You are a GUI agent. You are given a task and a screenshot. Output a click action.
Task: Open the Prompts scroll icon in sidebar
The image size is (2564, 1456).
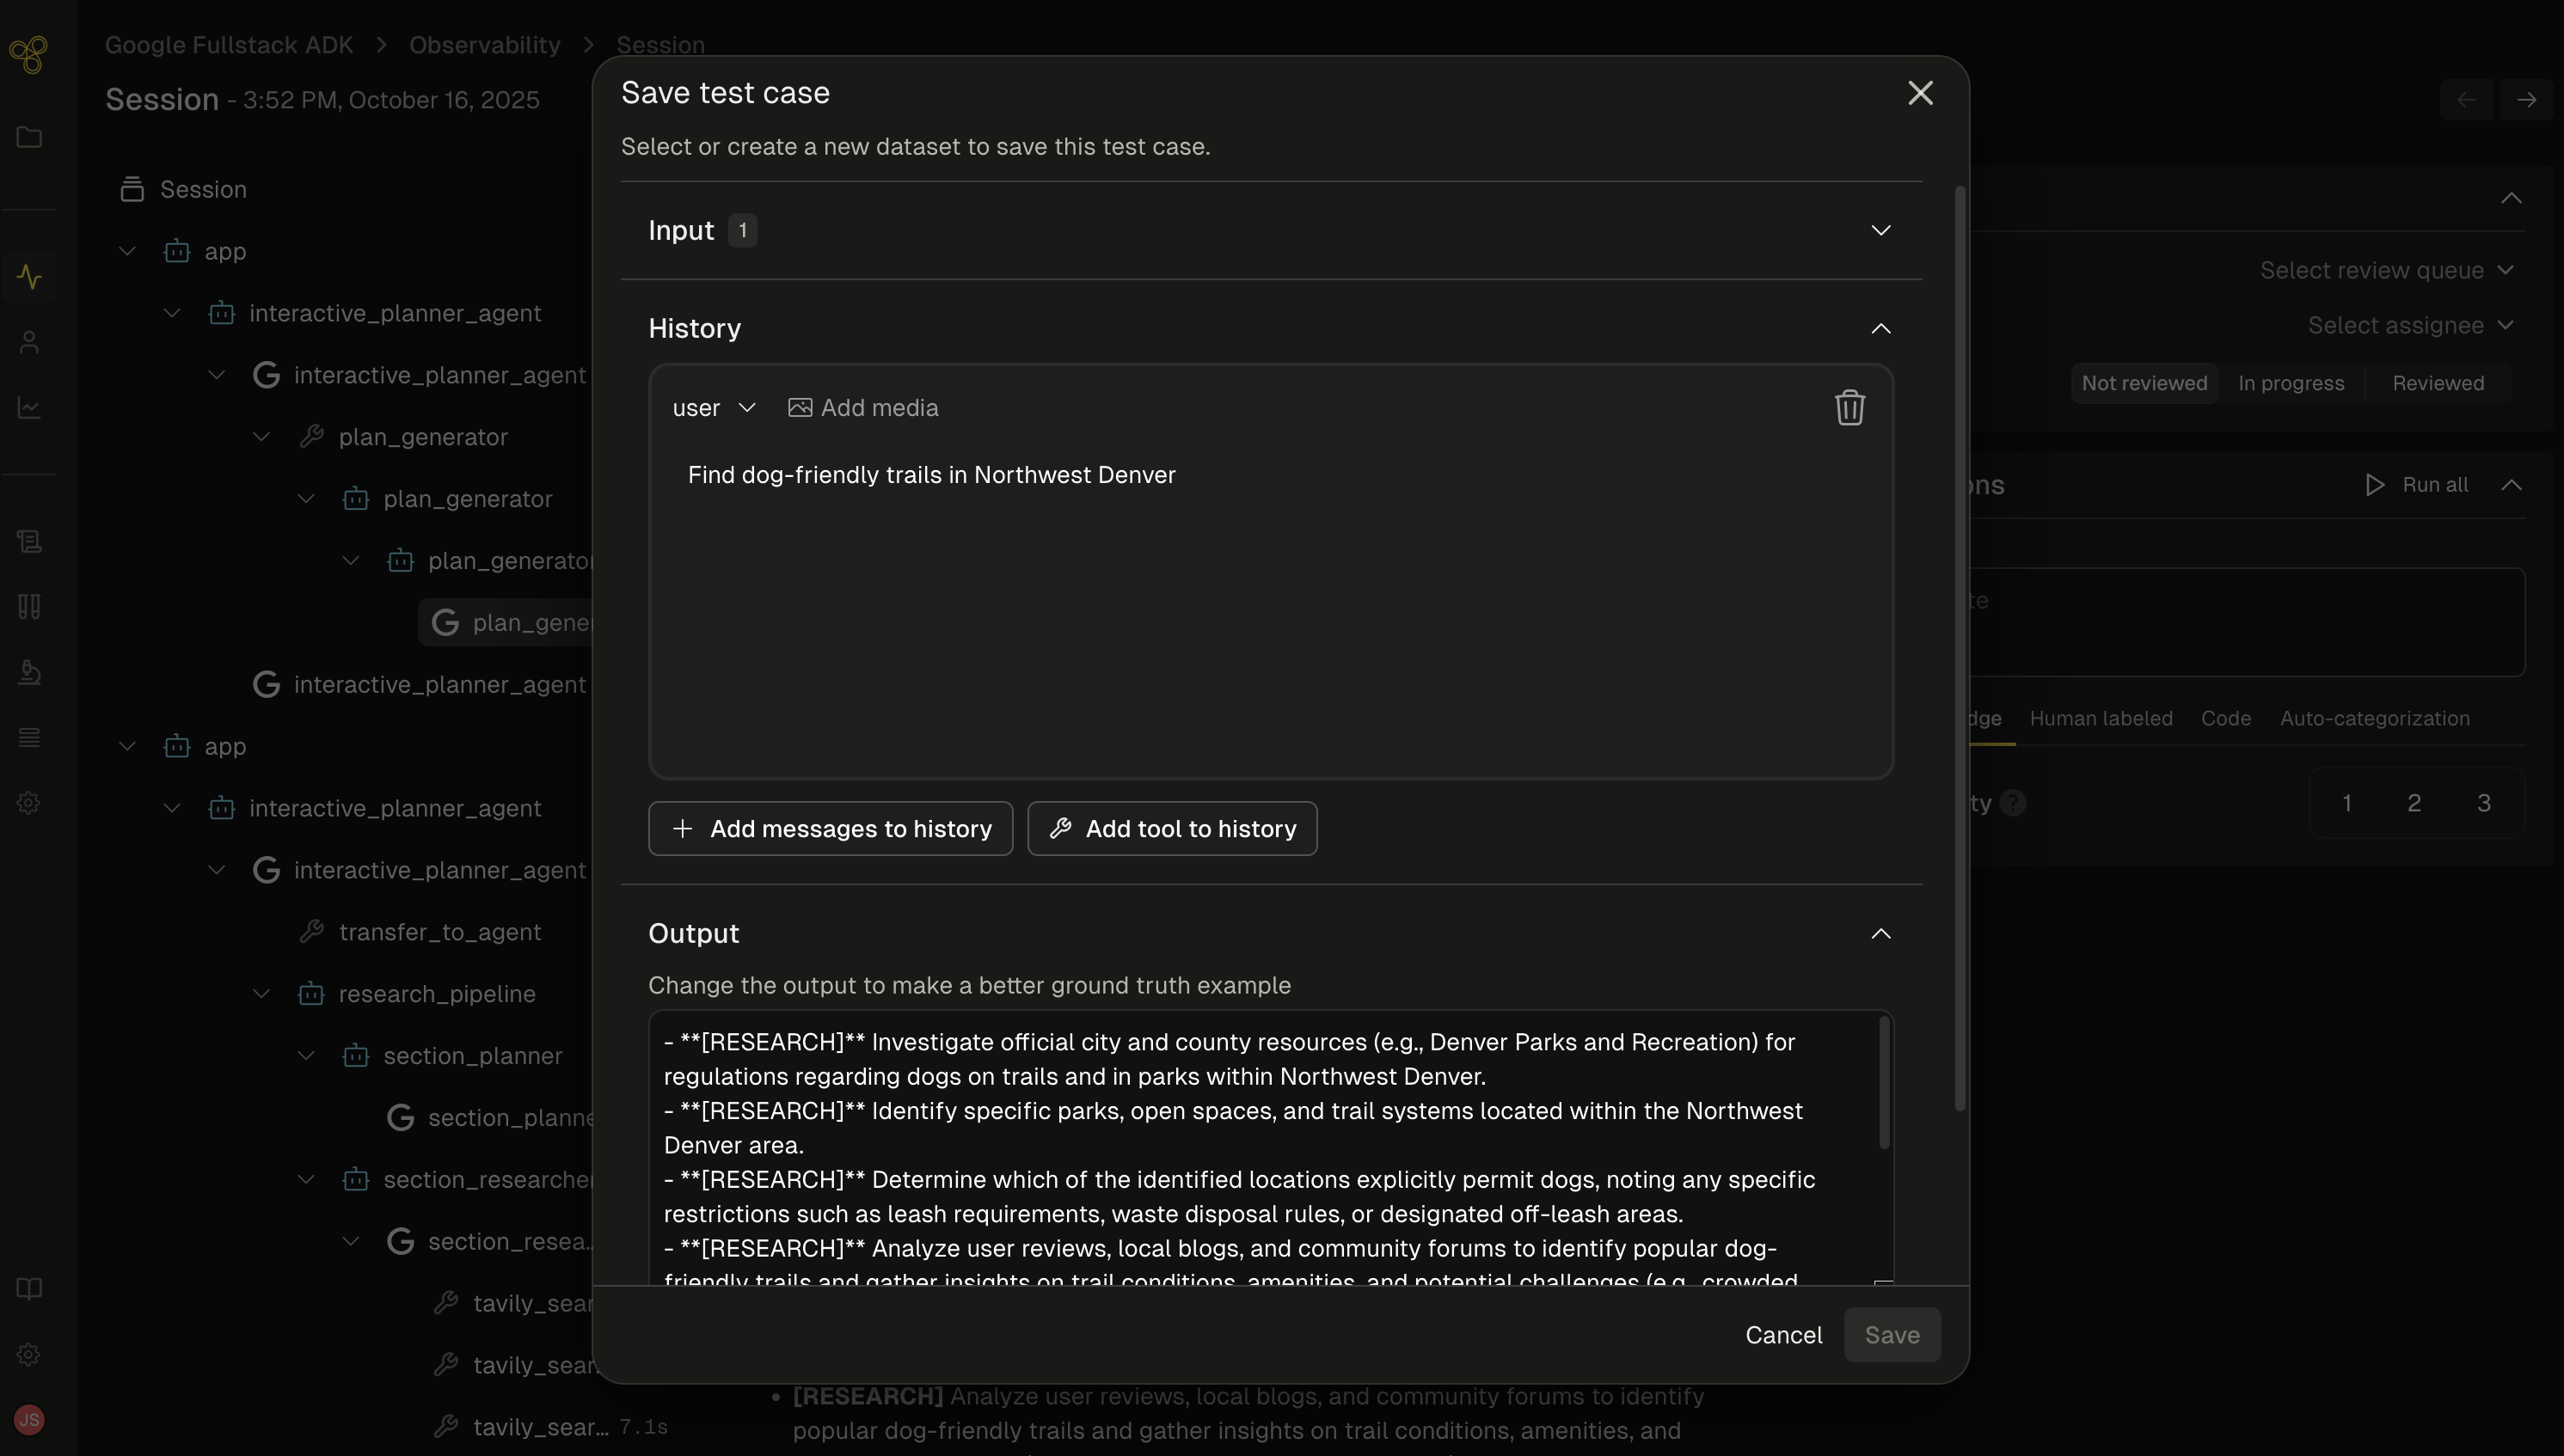29,541
